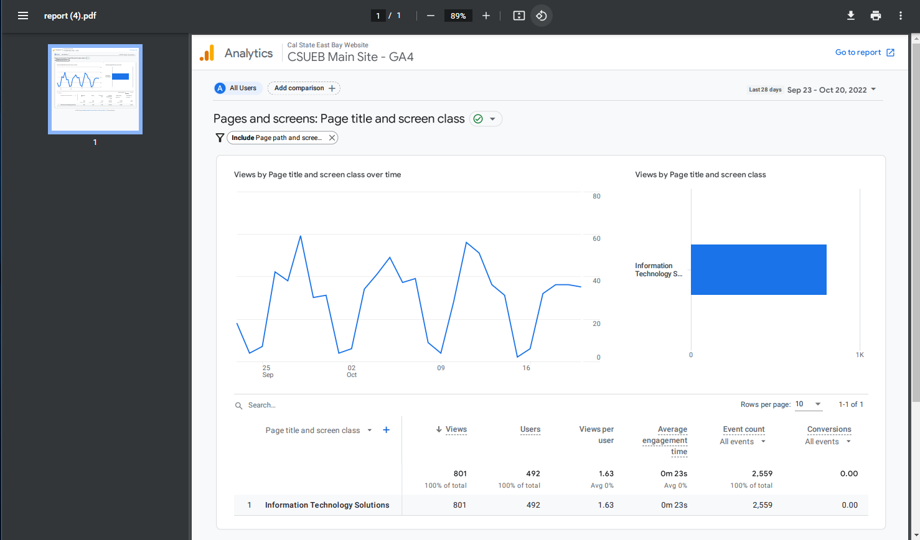Open the date range dropdown
The image size is (920, 540).
coord(873,90)
